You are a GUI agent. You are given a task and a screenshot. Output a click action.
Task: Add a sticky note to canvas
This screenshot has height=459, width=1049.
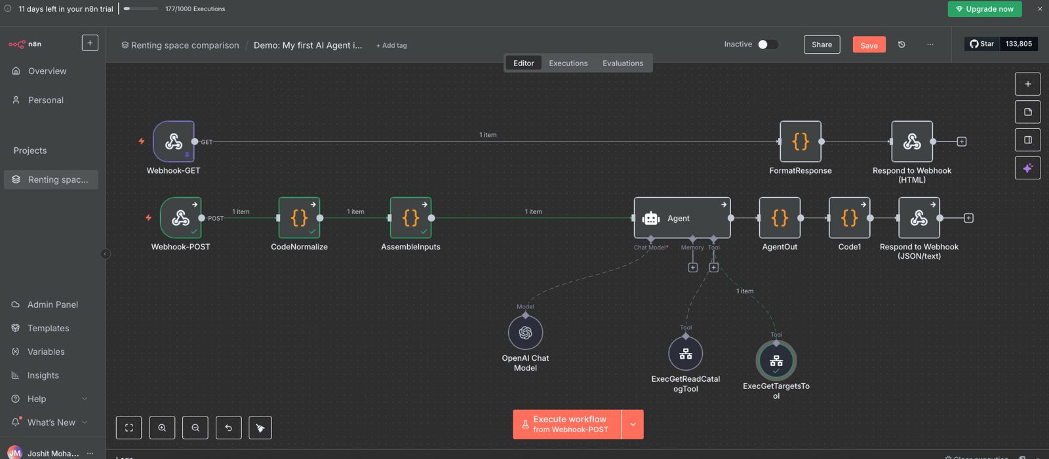coord(1027,112)
